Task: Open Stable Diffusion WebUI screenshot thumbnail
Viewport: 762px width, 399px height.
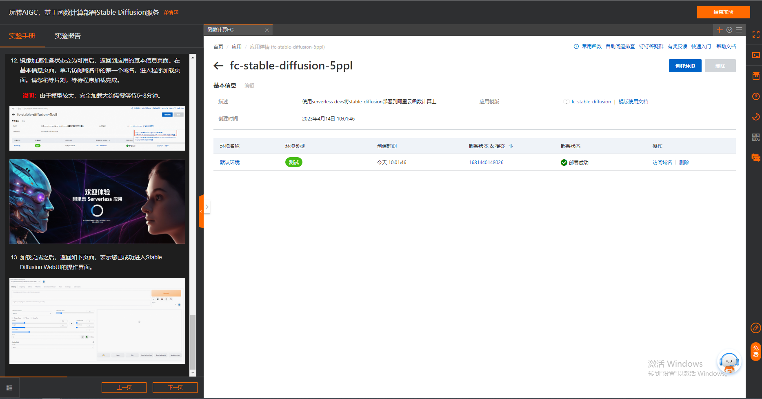Action: pyautogui.click(x=97, y=321)
